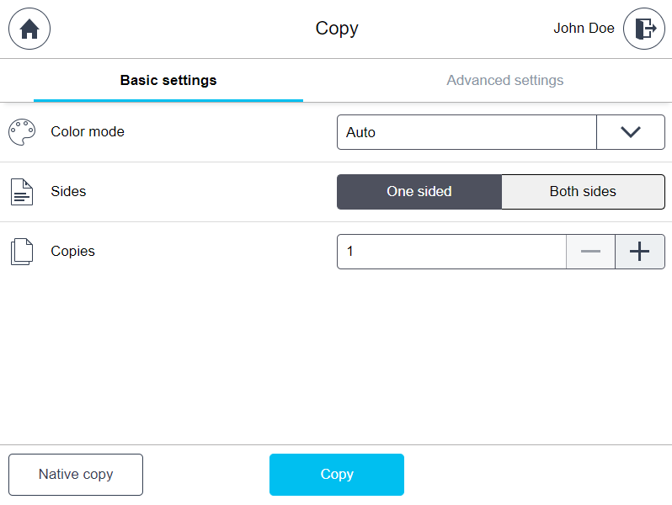Log out using the exit icon

point(644,29)
